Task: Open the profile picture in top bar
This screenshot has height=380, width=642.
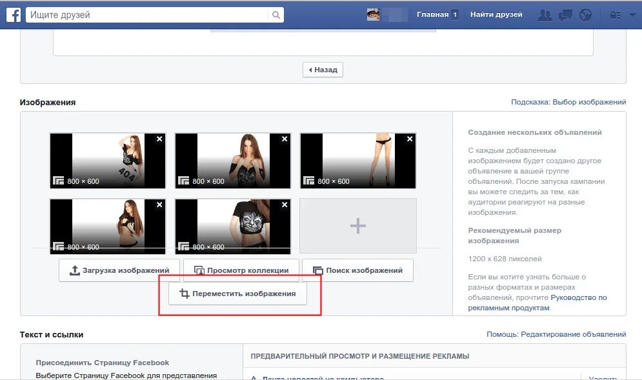Action: pyautogui.click(x=373, y=15)
